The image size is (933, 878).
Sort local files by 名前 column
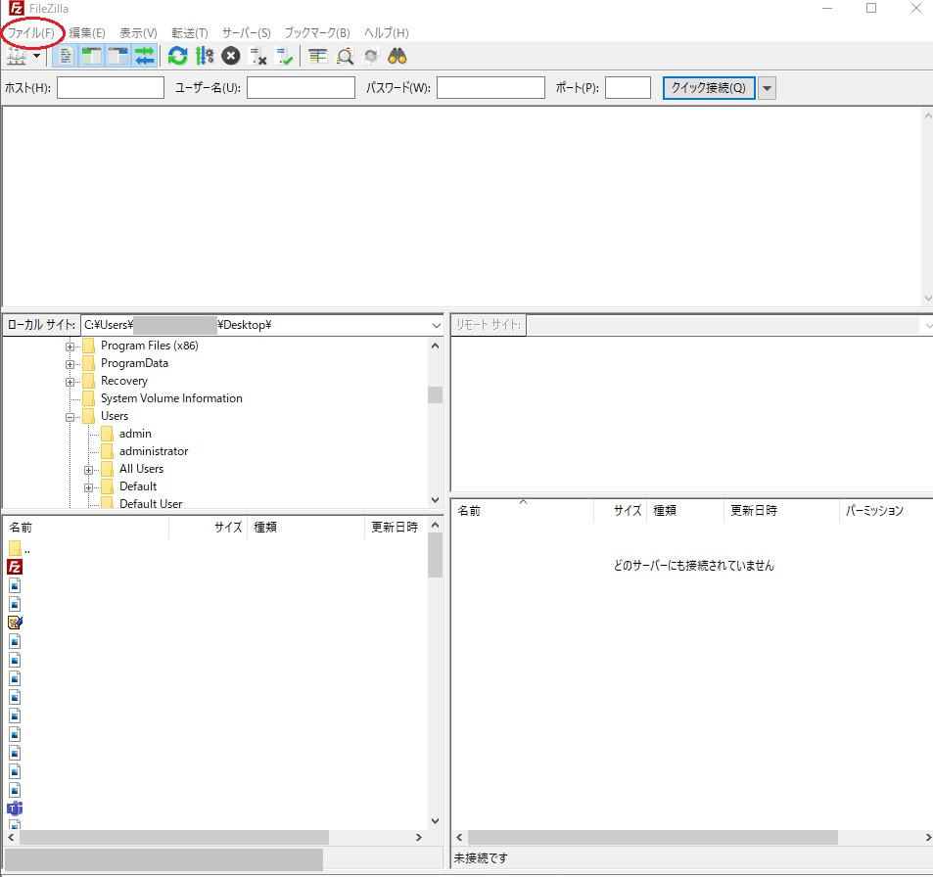click(86, 527)
